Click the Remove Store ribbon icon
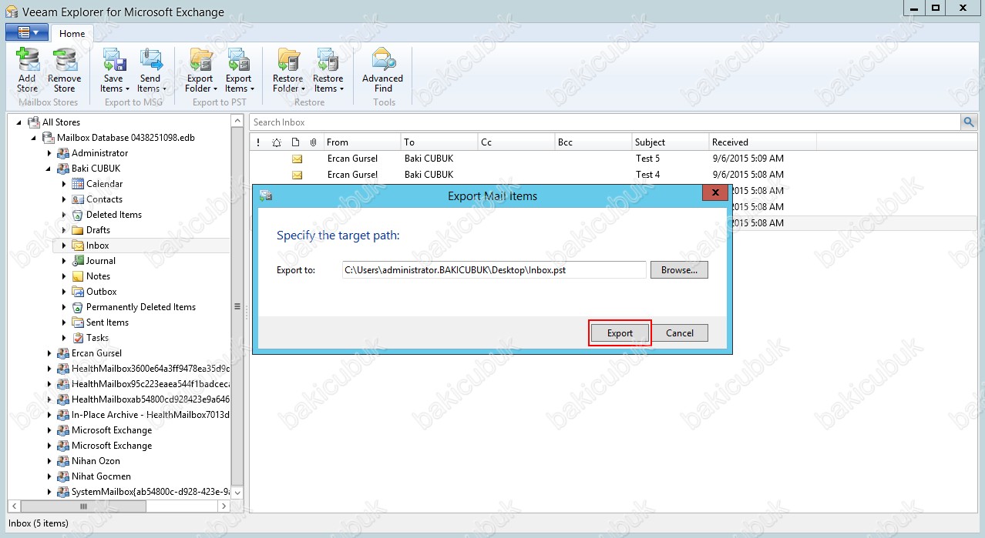Viewport: 985px width, 538px height. (x=64, y=71)
